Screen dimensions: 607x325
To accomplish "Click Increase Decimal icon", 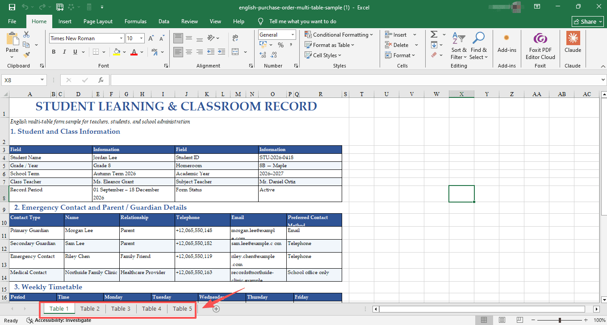I will click(x=263, y=55).
